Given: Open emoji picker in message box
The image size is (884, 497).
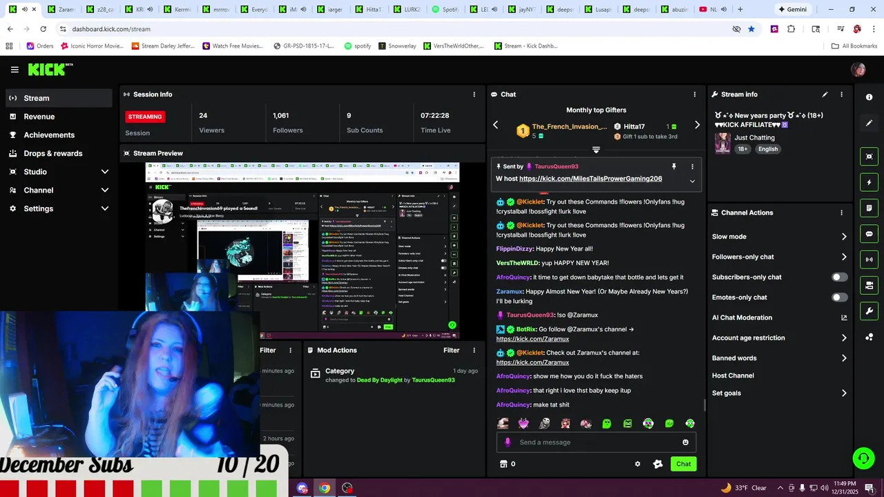Looking at the screenshot, I should tap(685, 442).
